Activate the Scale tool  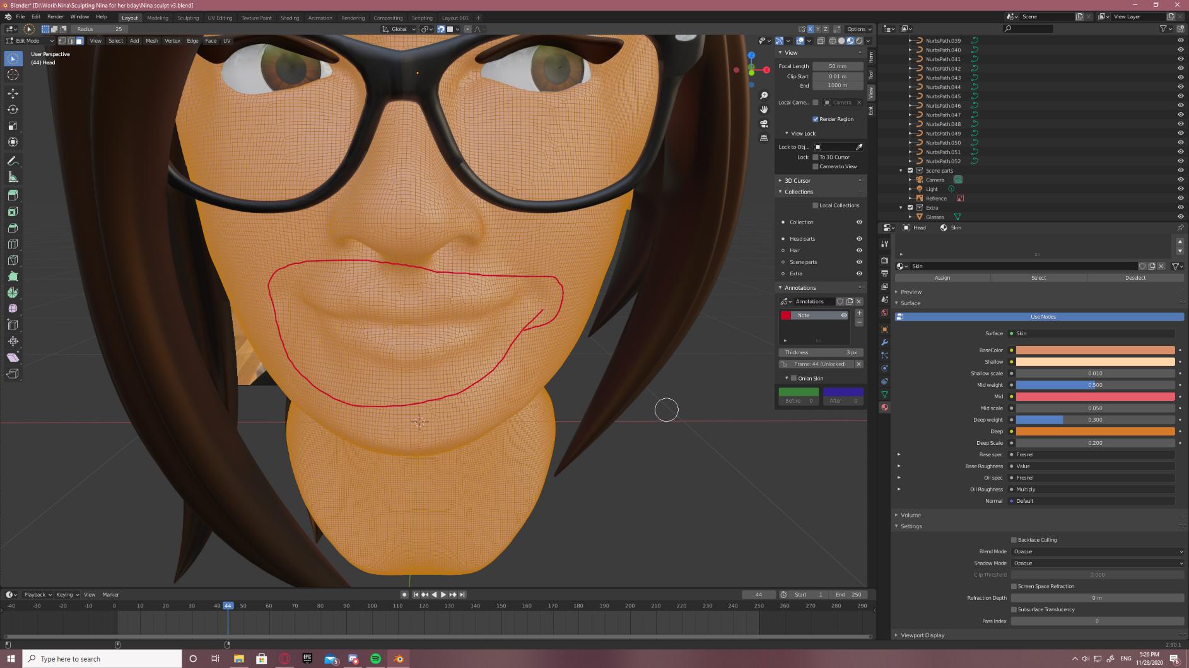[13, 126]
